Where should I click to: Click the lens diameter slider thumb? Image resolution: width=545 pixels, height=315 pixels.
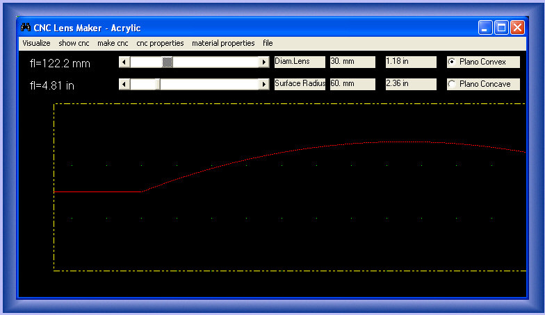pyautogui.click(x=168, y=62)
